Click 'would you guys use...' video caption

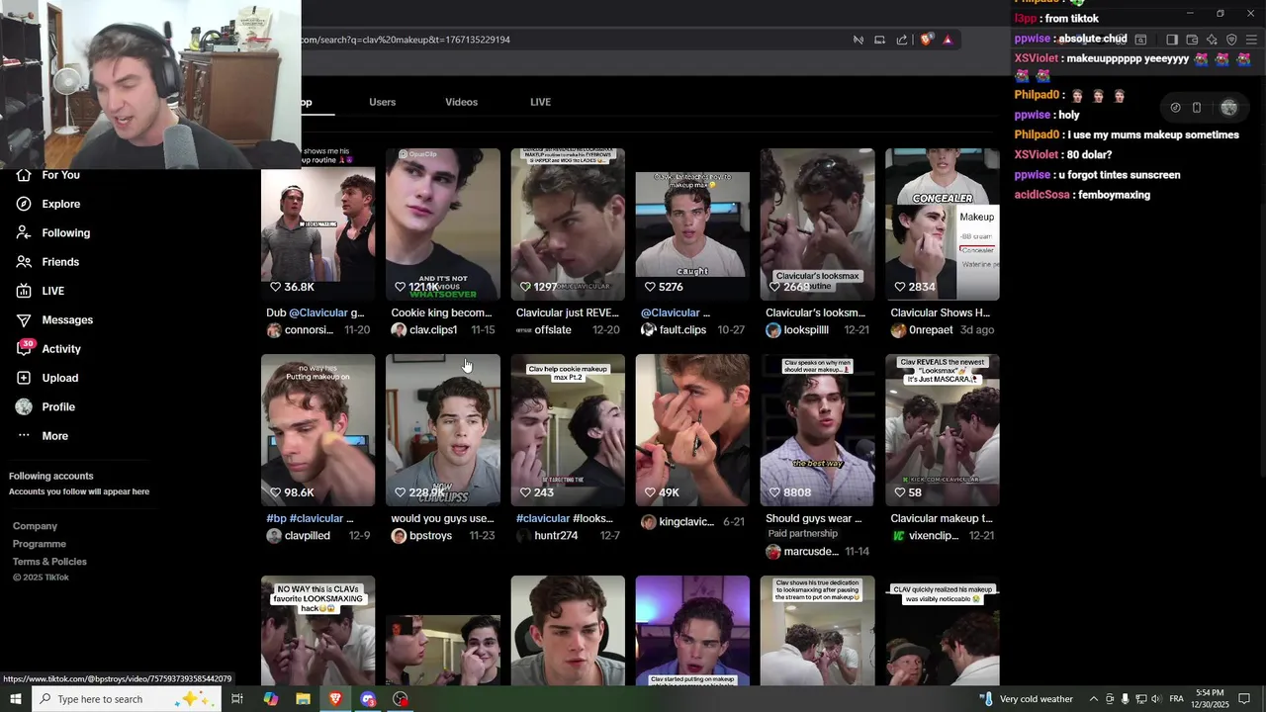[x=442, y=518]
